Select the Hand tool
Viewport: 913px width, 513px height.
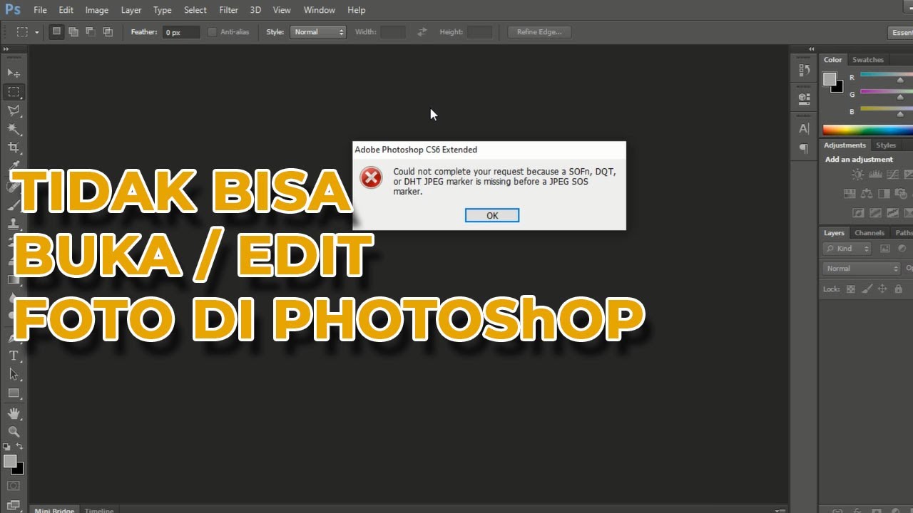click(x=14, y=414)
